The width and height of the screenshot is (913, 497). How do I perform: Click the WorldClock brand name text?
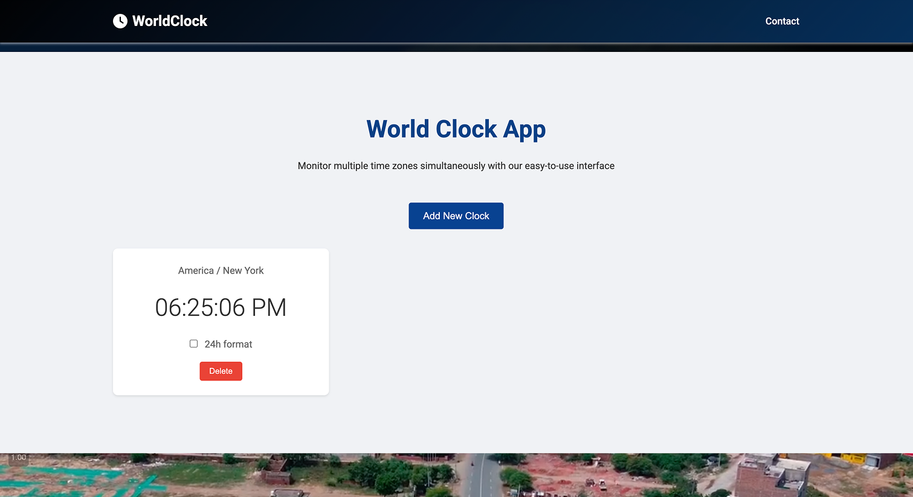pos(170,21)
